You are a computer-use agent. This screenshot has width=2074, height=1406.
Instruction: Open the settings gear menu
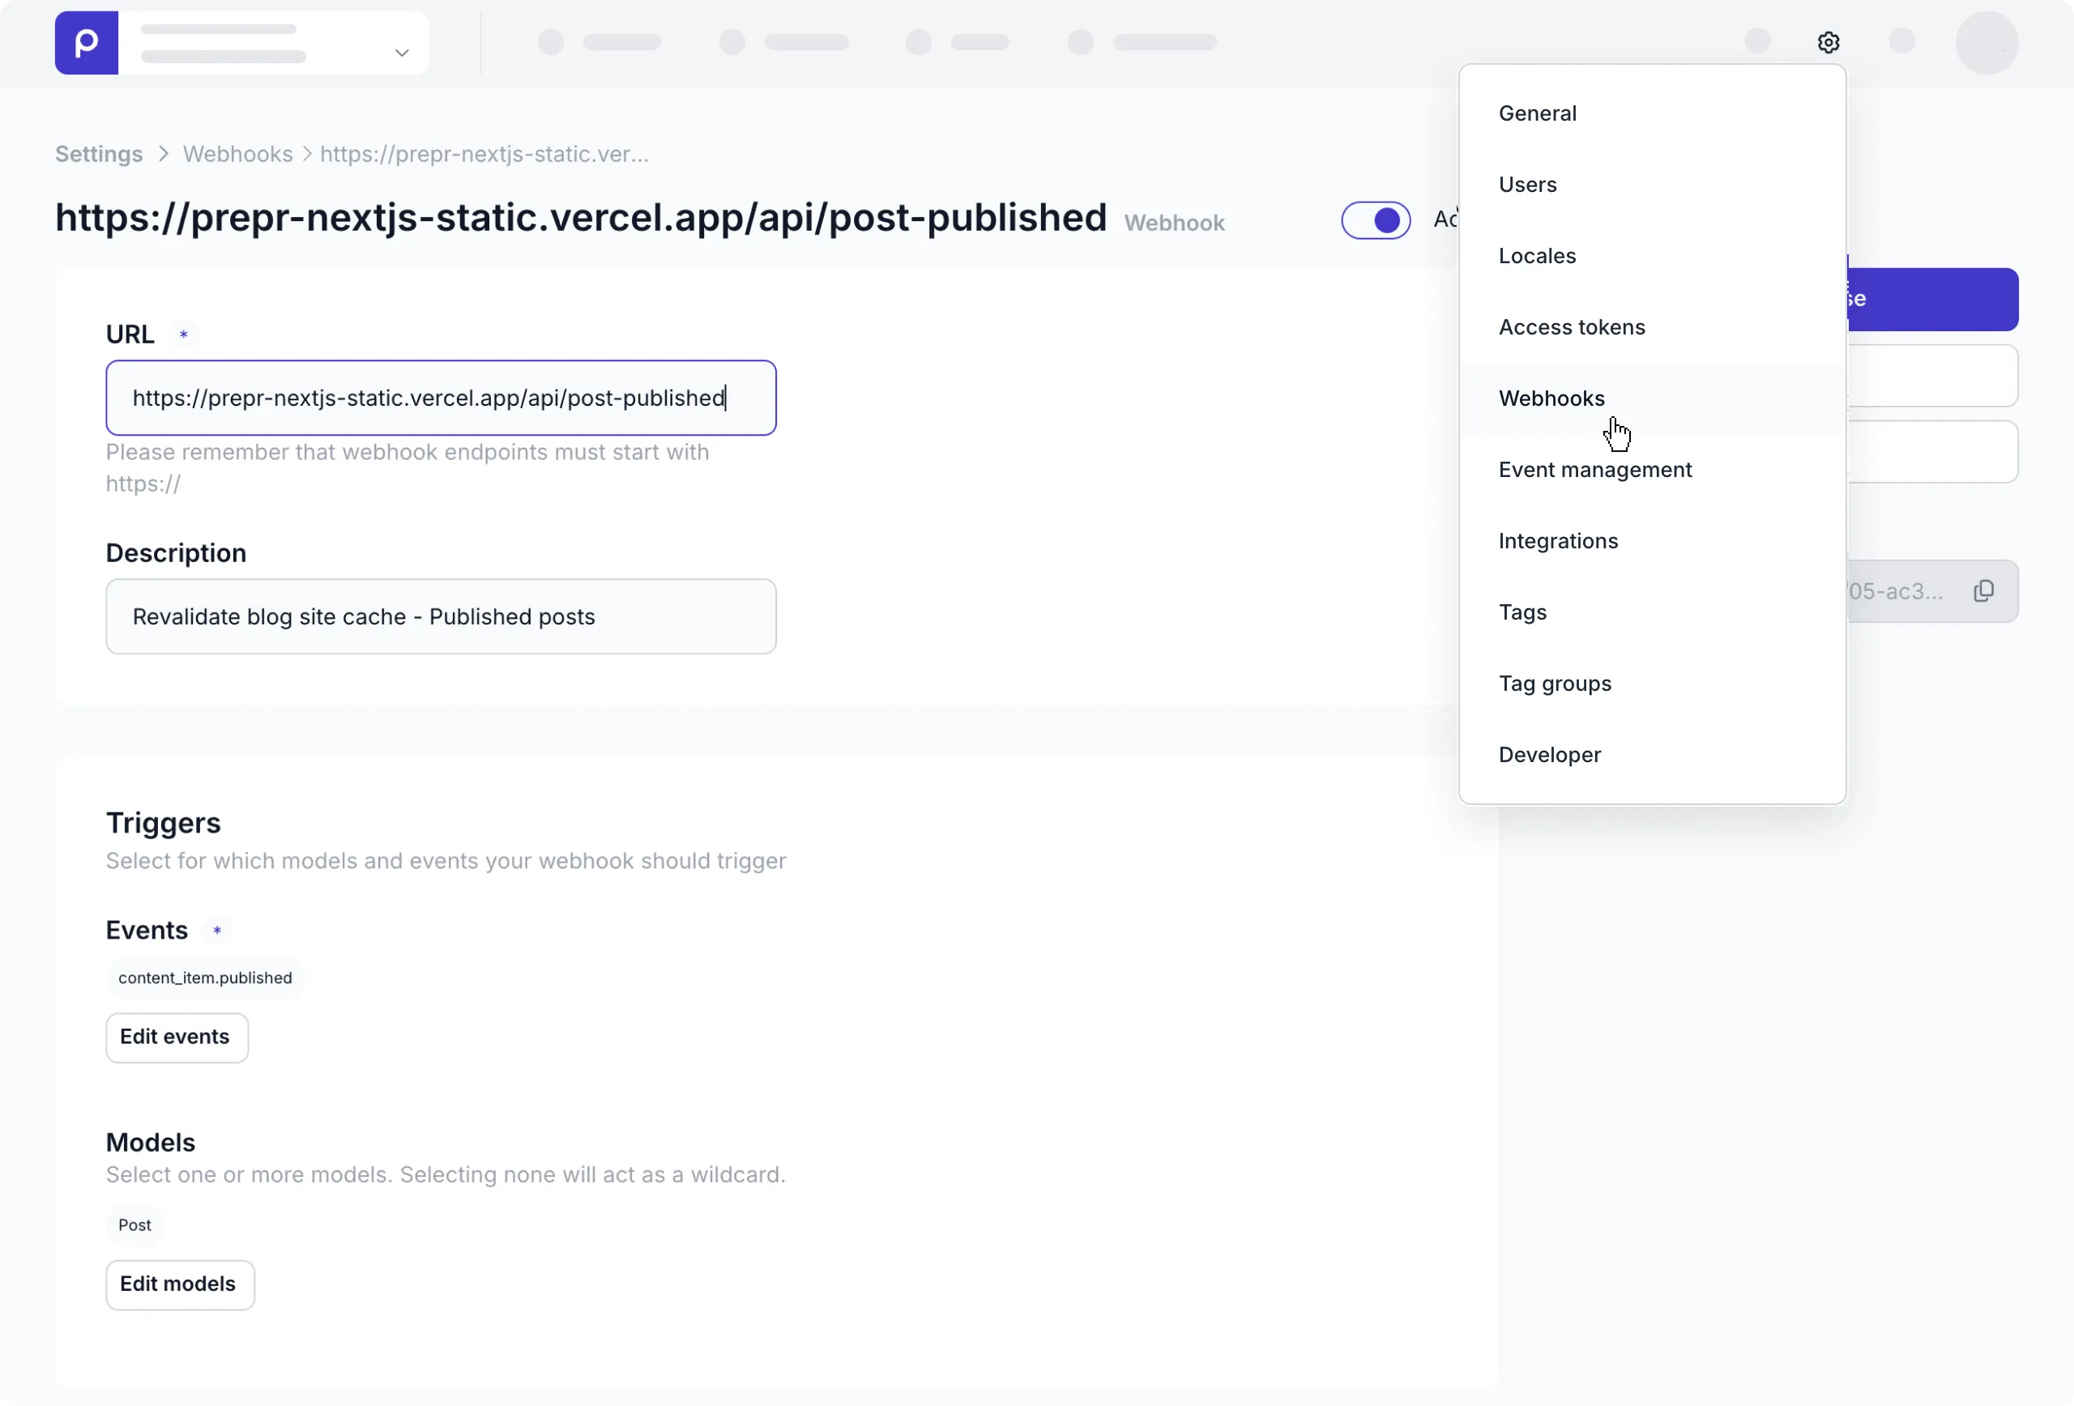coord(1828,42)
